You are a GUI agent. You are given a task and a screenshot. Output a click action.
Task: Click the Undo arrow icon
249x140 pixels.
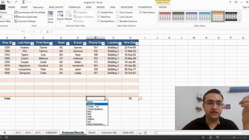coord(9,2)
